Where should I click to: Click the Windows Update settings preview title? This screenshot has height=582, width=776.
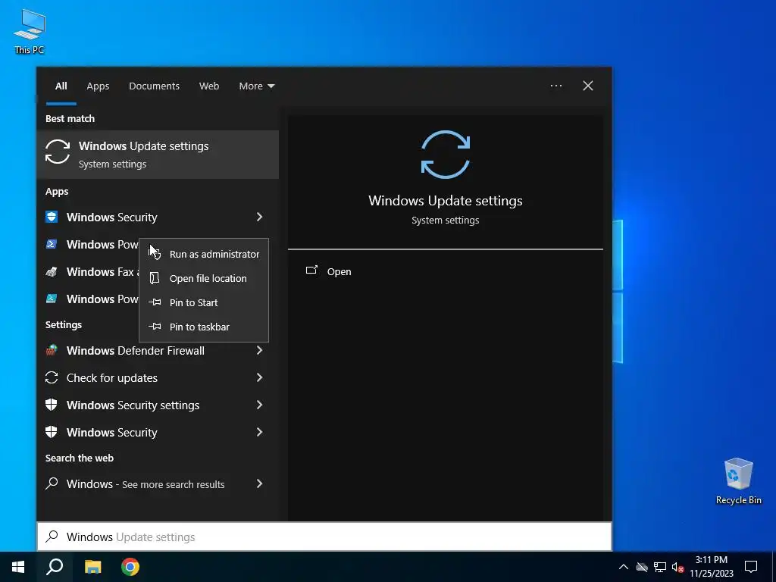(x=446, y=200)
